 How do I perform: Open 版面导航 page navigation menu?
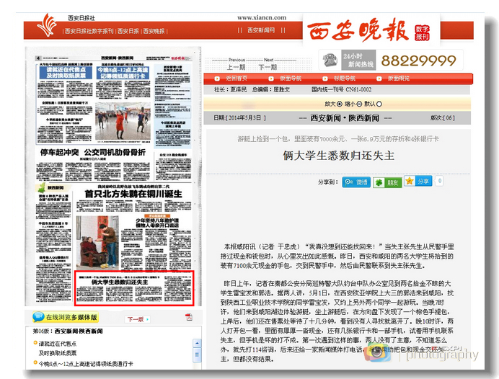tap(290, 78)
